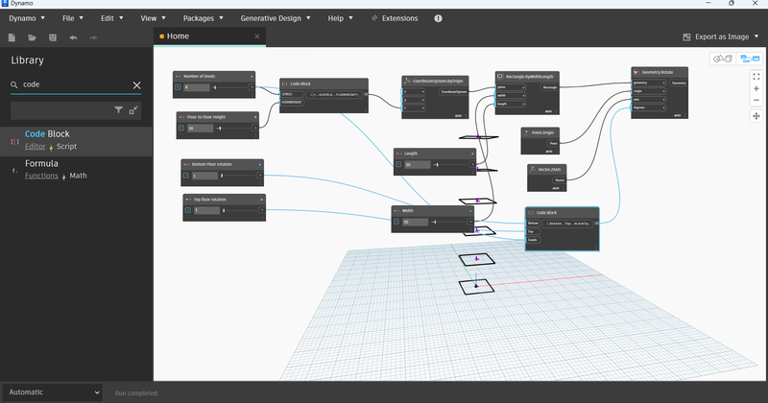Click the selected Code Block node's bracket icon
Screen dimensions: 768x403
(531, 213)
